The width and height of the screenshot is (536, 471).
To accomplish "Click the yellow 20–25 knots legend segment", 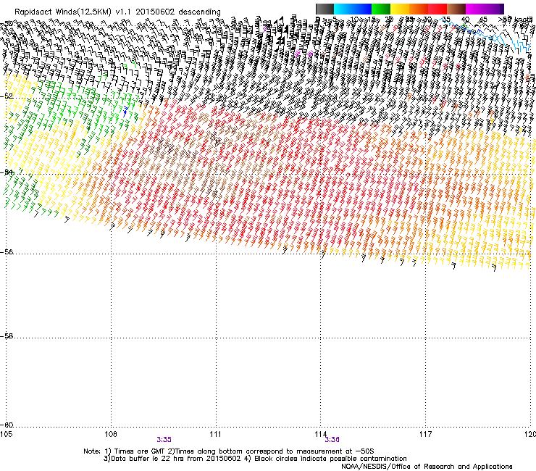I will [x=400, y=9].
